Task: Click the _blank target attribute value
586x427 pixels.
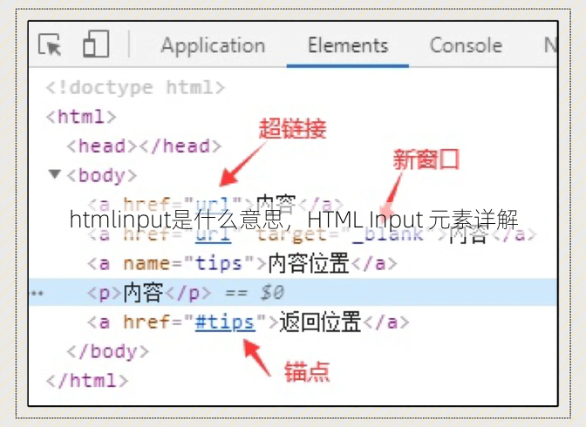Action: [387, 235]
